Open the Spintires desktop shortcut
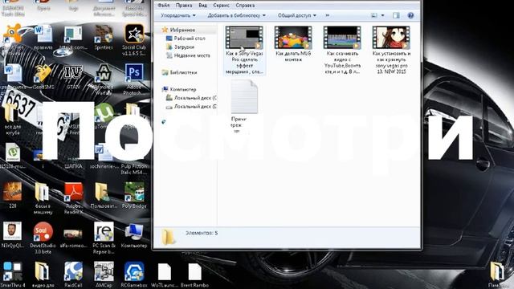This screenshot has height=289, width=514. (104, 38)
